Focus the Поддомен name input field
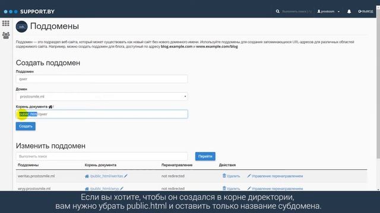The height and width of the screenshot is (213, 380). point(102,79)
